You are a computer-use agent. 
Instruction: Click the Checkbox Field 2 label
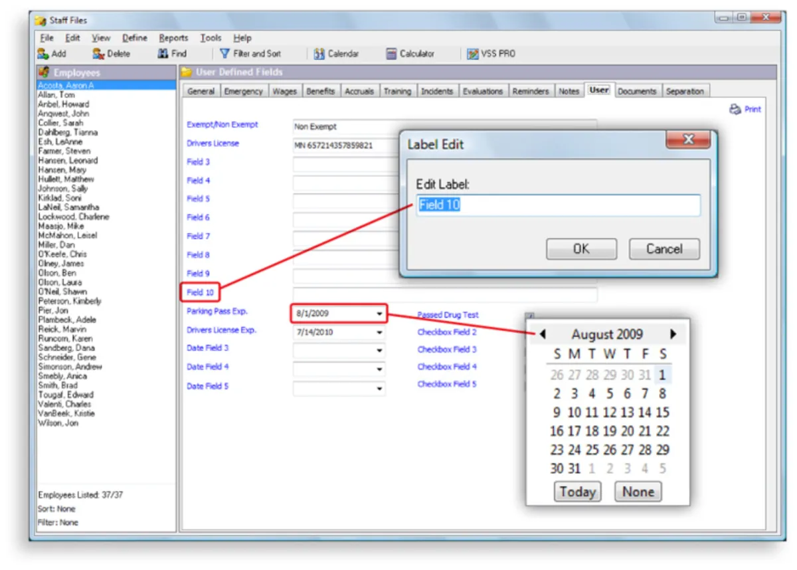point(447,332)
